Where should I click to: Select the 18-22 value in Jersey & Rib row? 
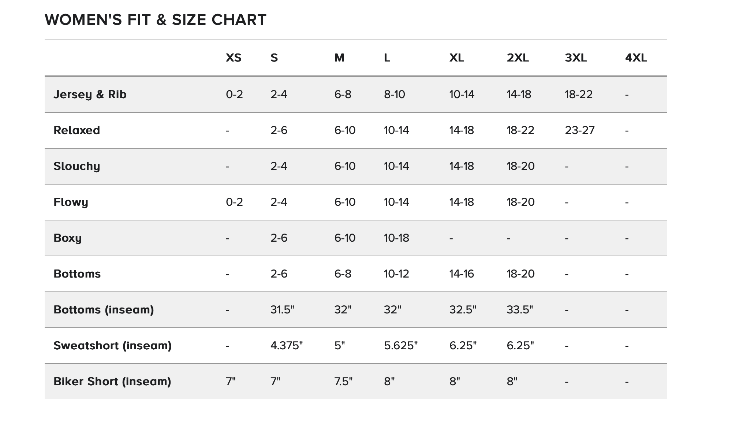(x=579, y=94)
